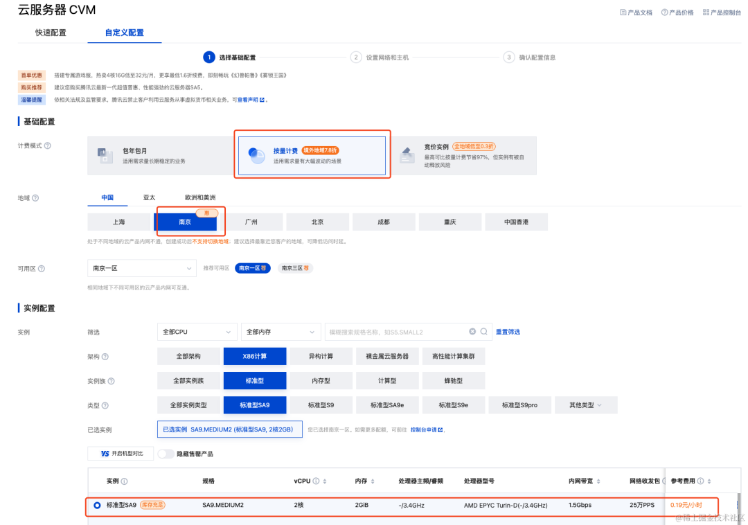Click the info icon next to vCPU header
The width and height of the screenshot is (748, 525).
(316, 481)
